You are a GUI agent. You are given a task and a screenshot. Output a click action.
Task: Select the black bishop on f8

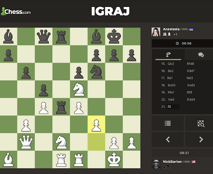tap(96, 36)
